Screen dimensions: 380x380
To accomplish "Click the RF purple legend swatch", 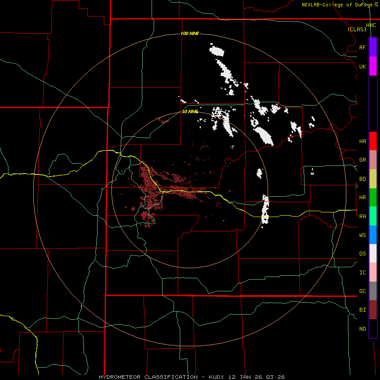I will click(373, 47).
